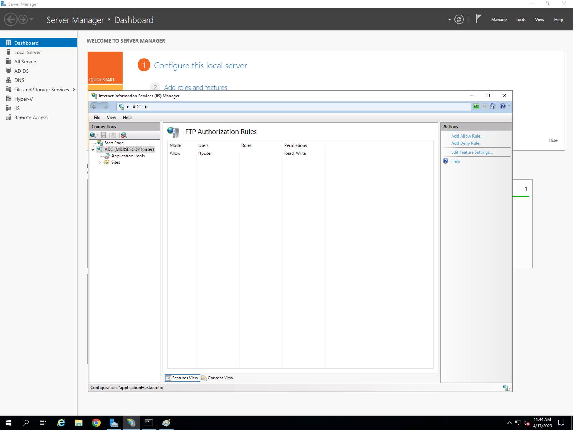Viewport: 573px width, 430px height.
Task: Select Start Page in Connections tree
Action: (114, 143)
